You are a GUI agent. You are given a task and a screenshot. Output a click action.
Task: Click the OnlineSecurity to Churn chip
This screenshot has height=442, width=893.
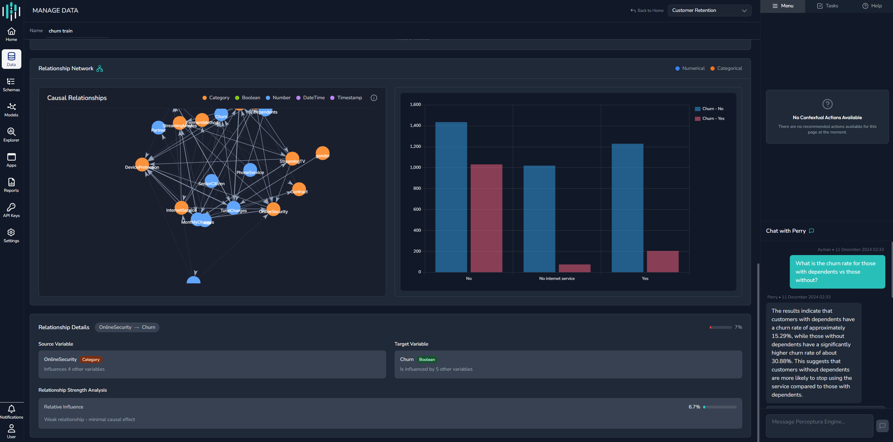127,327
